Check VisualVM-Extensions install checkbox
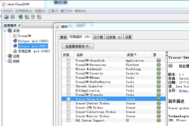This screenshot has width=189, height=126. (68, 65)
